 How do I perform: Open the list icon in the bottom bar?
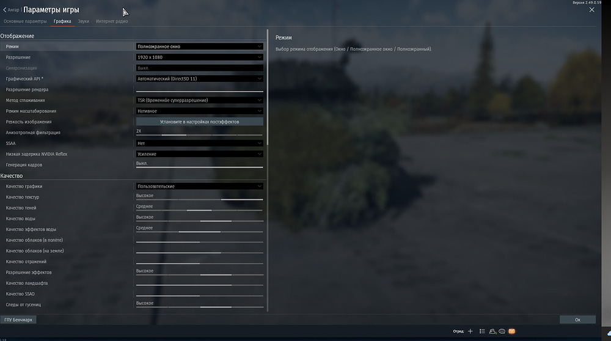pyautogui.click(x=482, y=331)
